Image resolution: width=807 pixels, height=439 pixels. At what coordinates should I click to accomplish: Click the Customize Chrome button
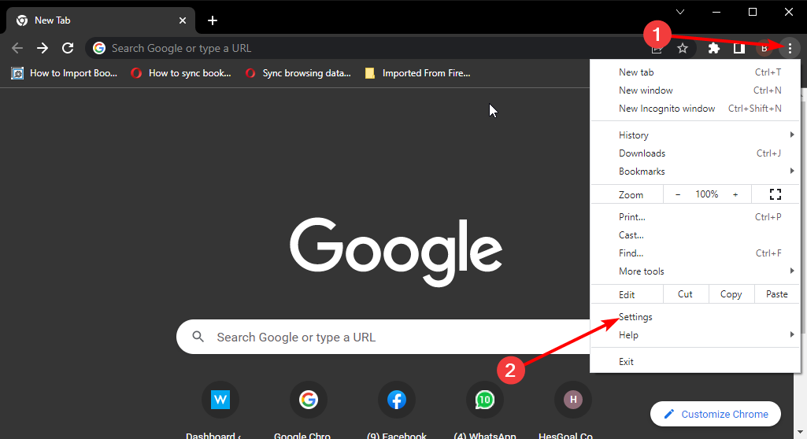point(716,414)
